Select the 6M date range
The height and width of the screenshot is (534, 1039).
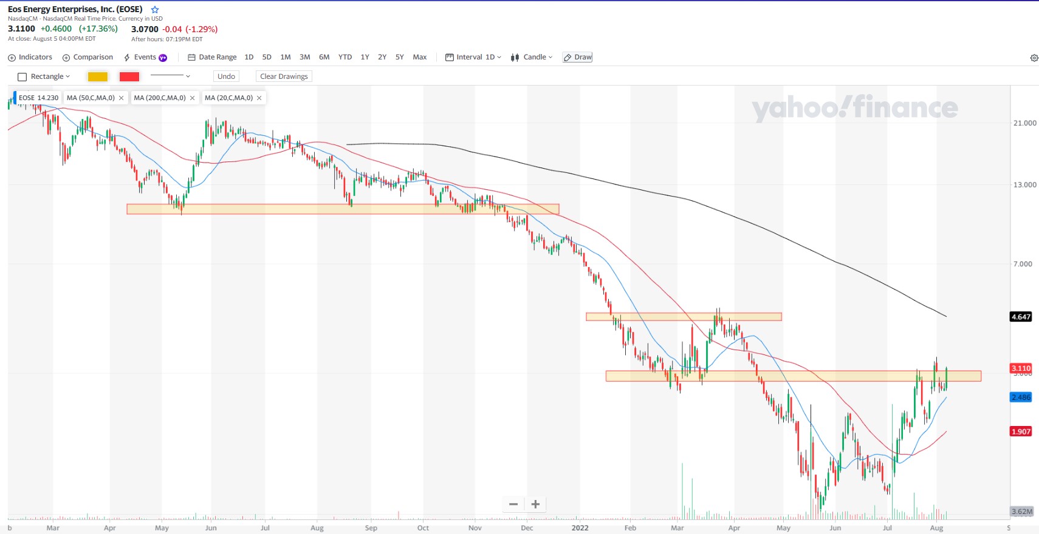coord(324,57)
